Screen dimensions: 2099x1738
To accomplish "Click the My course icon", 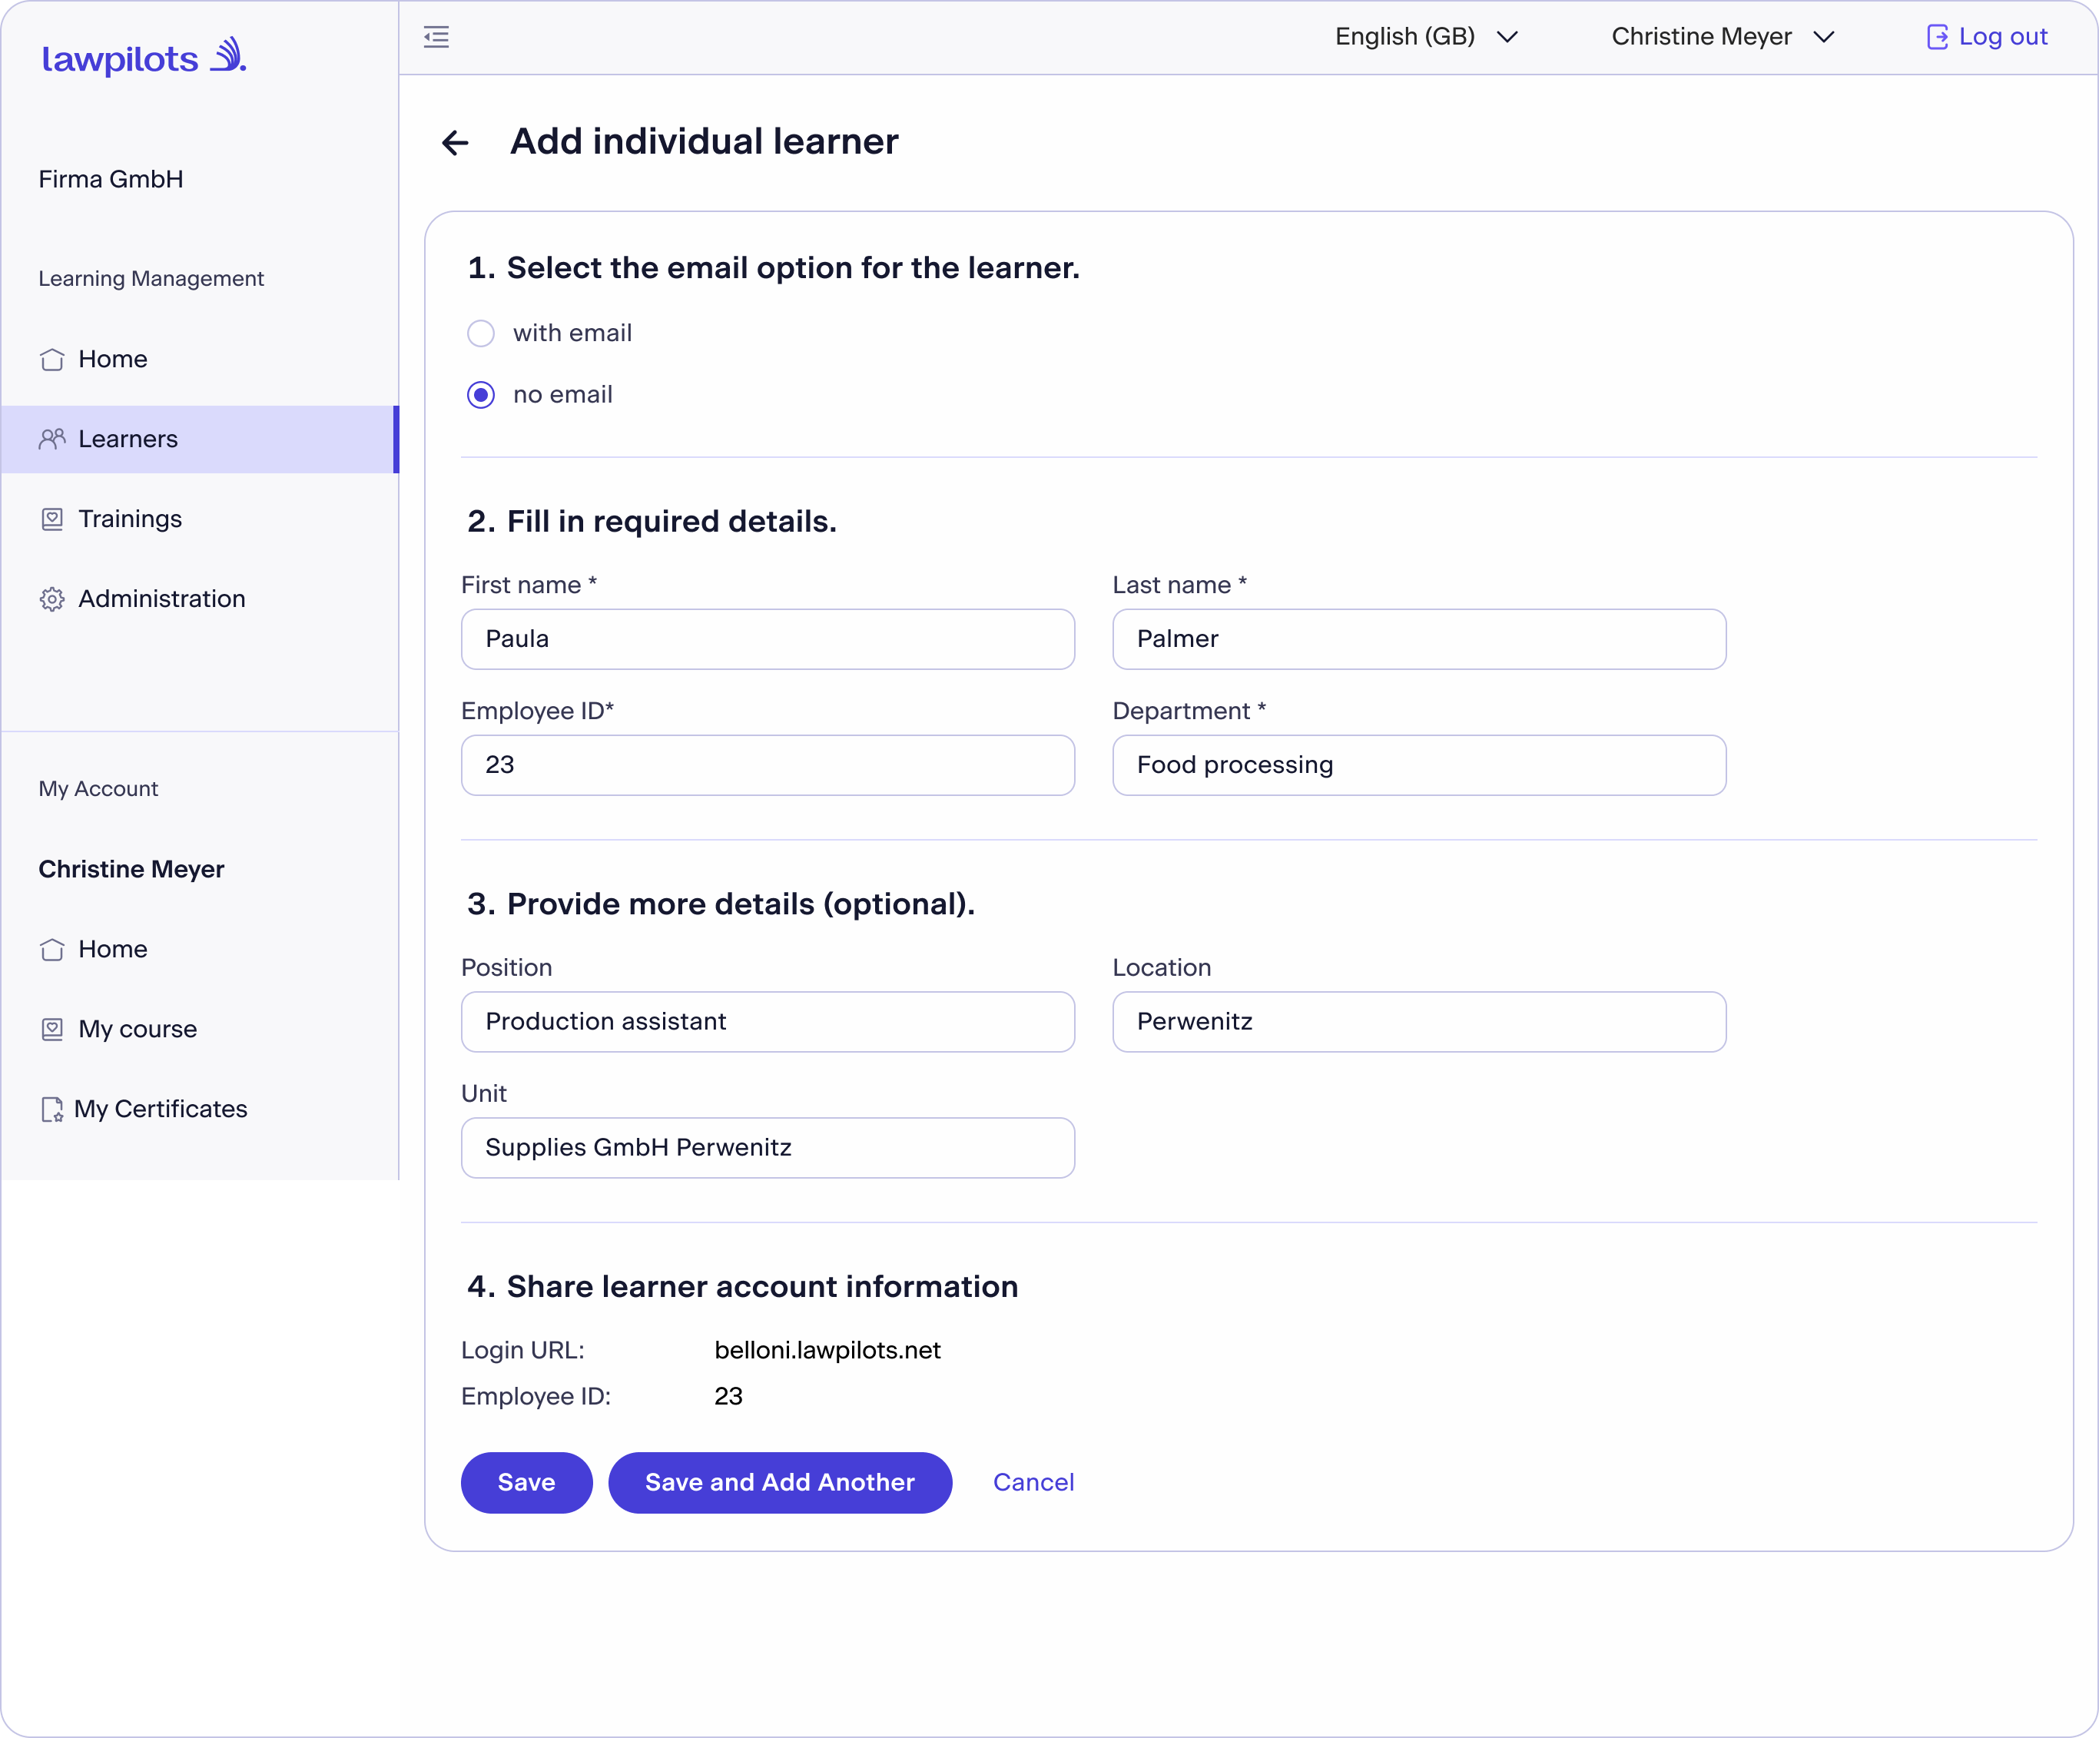I will [x=52, y=1028].
